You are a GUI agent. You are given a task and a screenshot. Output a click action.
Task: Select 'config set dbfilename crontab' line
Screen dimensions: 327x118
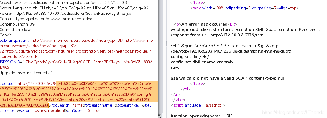pos(202,62)
